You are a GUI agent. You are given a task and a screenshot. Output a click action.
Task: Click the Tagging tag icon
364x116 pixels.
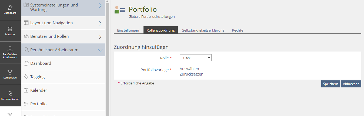26,77
